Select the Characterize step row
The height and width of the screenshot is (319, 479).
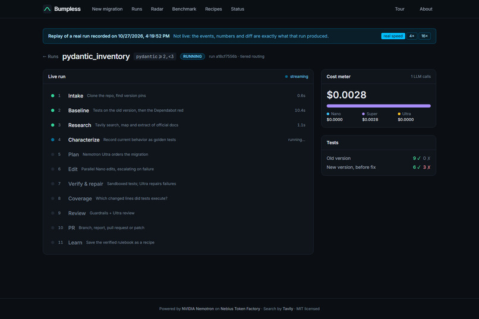click(178, 140)
